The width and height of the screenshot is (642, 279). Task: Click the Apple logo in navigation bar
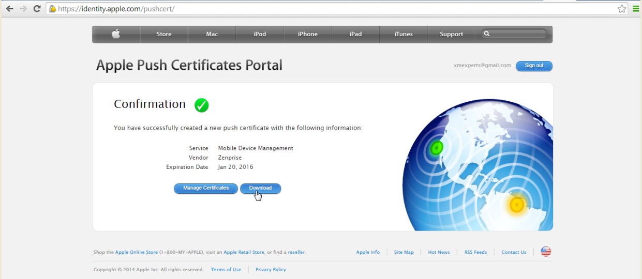click(116, 34)
